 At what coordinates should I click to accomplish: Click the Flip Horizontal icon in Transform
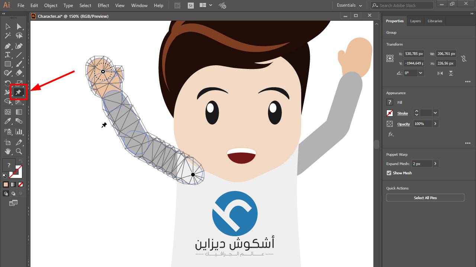(440, 73)
